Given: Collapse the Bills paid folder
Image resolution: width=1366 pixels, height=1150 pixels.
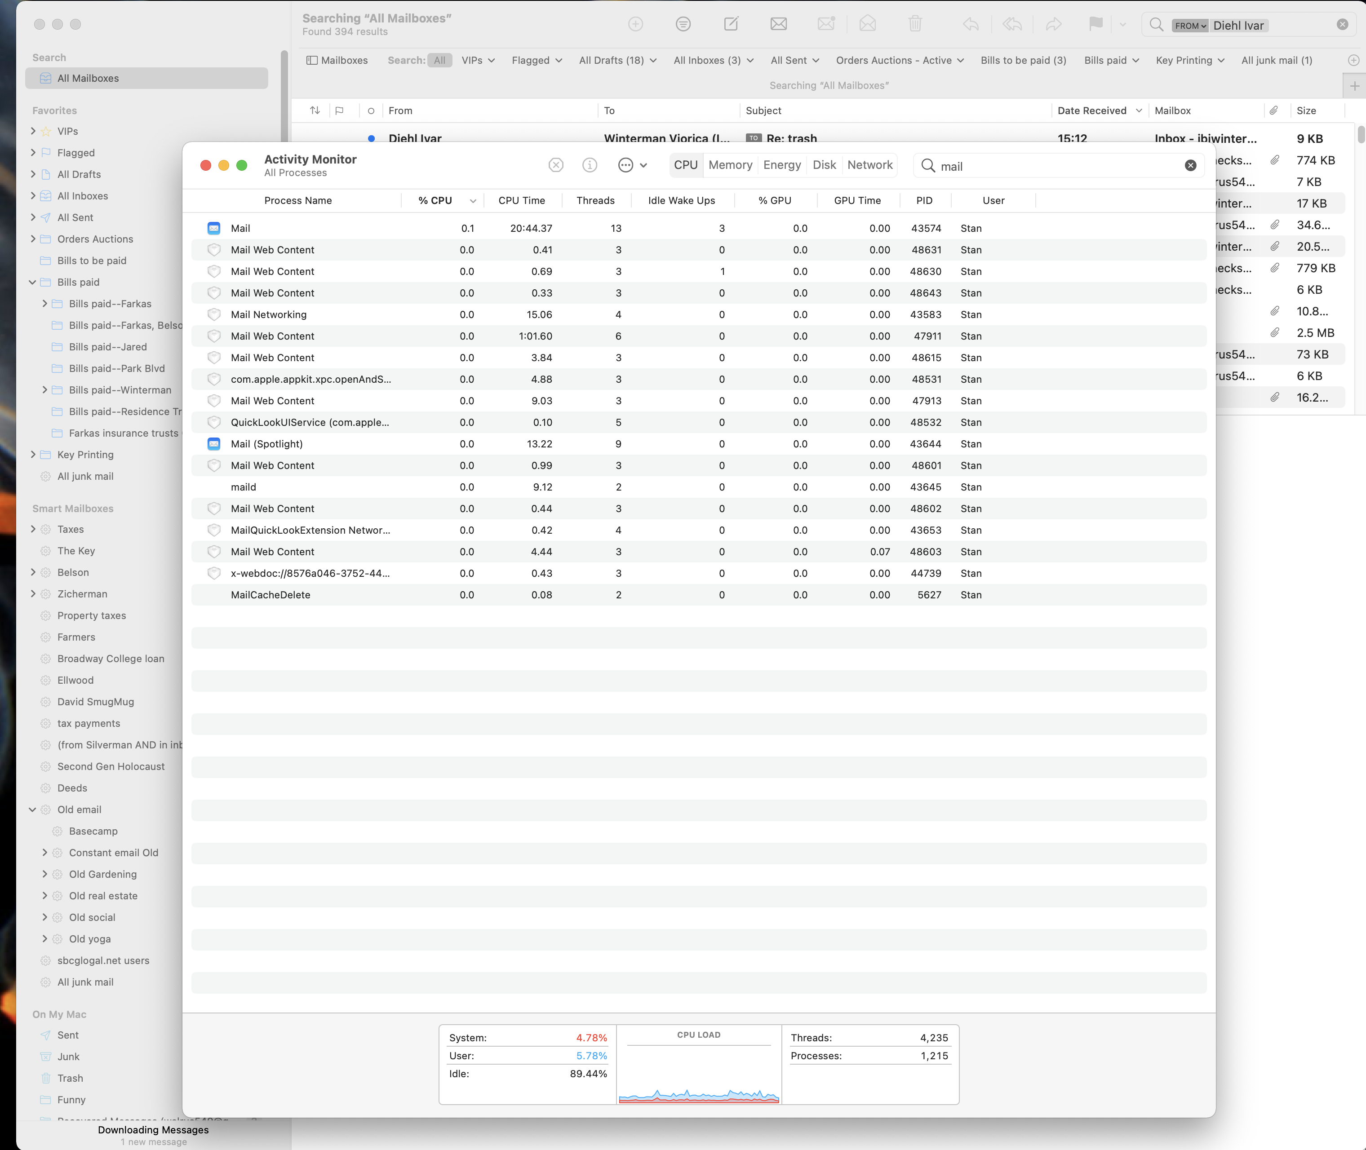Looking at the screenshot, I should (33, 282).
